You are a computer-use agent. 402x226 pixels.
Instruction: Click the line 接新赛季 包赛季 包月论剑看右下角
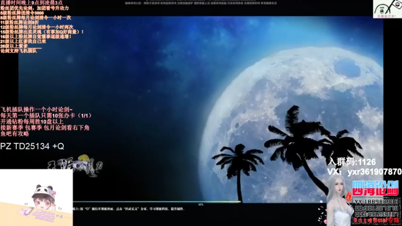pos(45,128)
